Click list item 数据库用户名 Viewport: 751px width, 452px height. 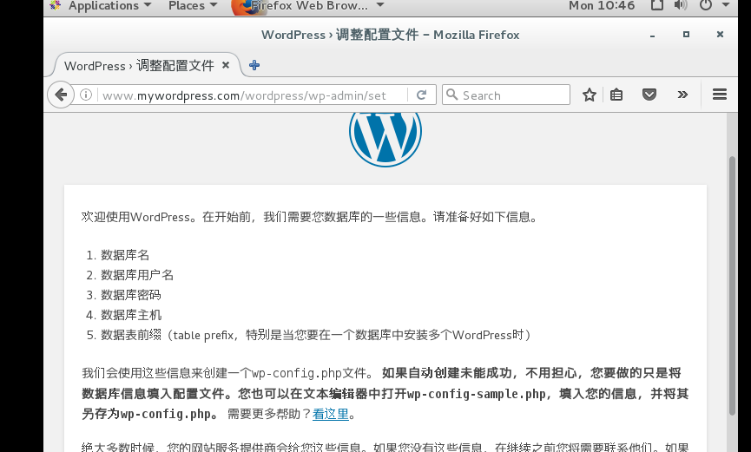click(137, 275)
